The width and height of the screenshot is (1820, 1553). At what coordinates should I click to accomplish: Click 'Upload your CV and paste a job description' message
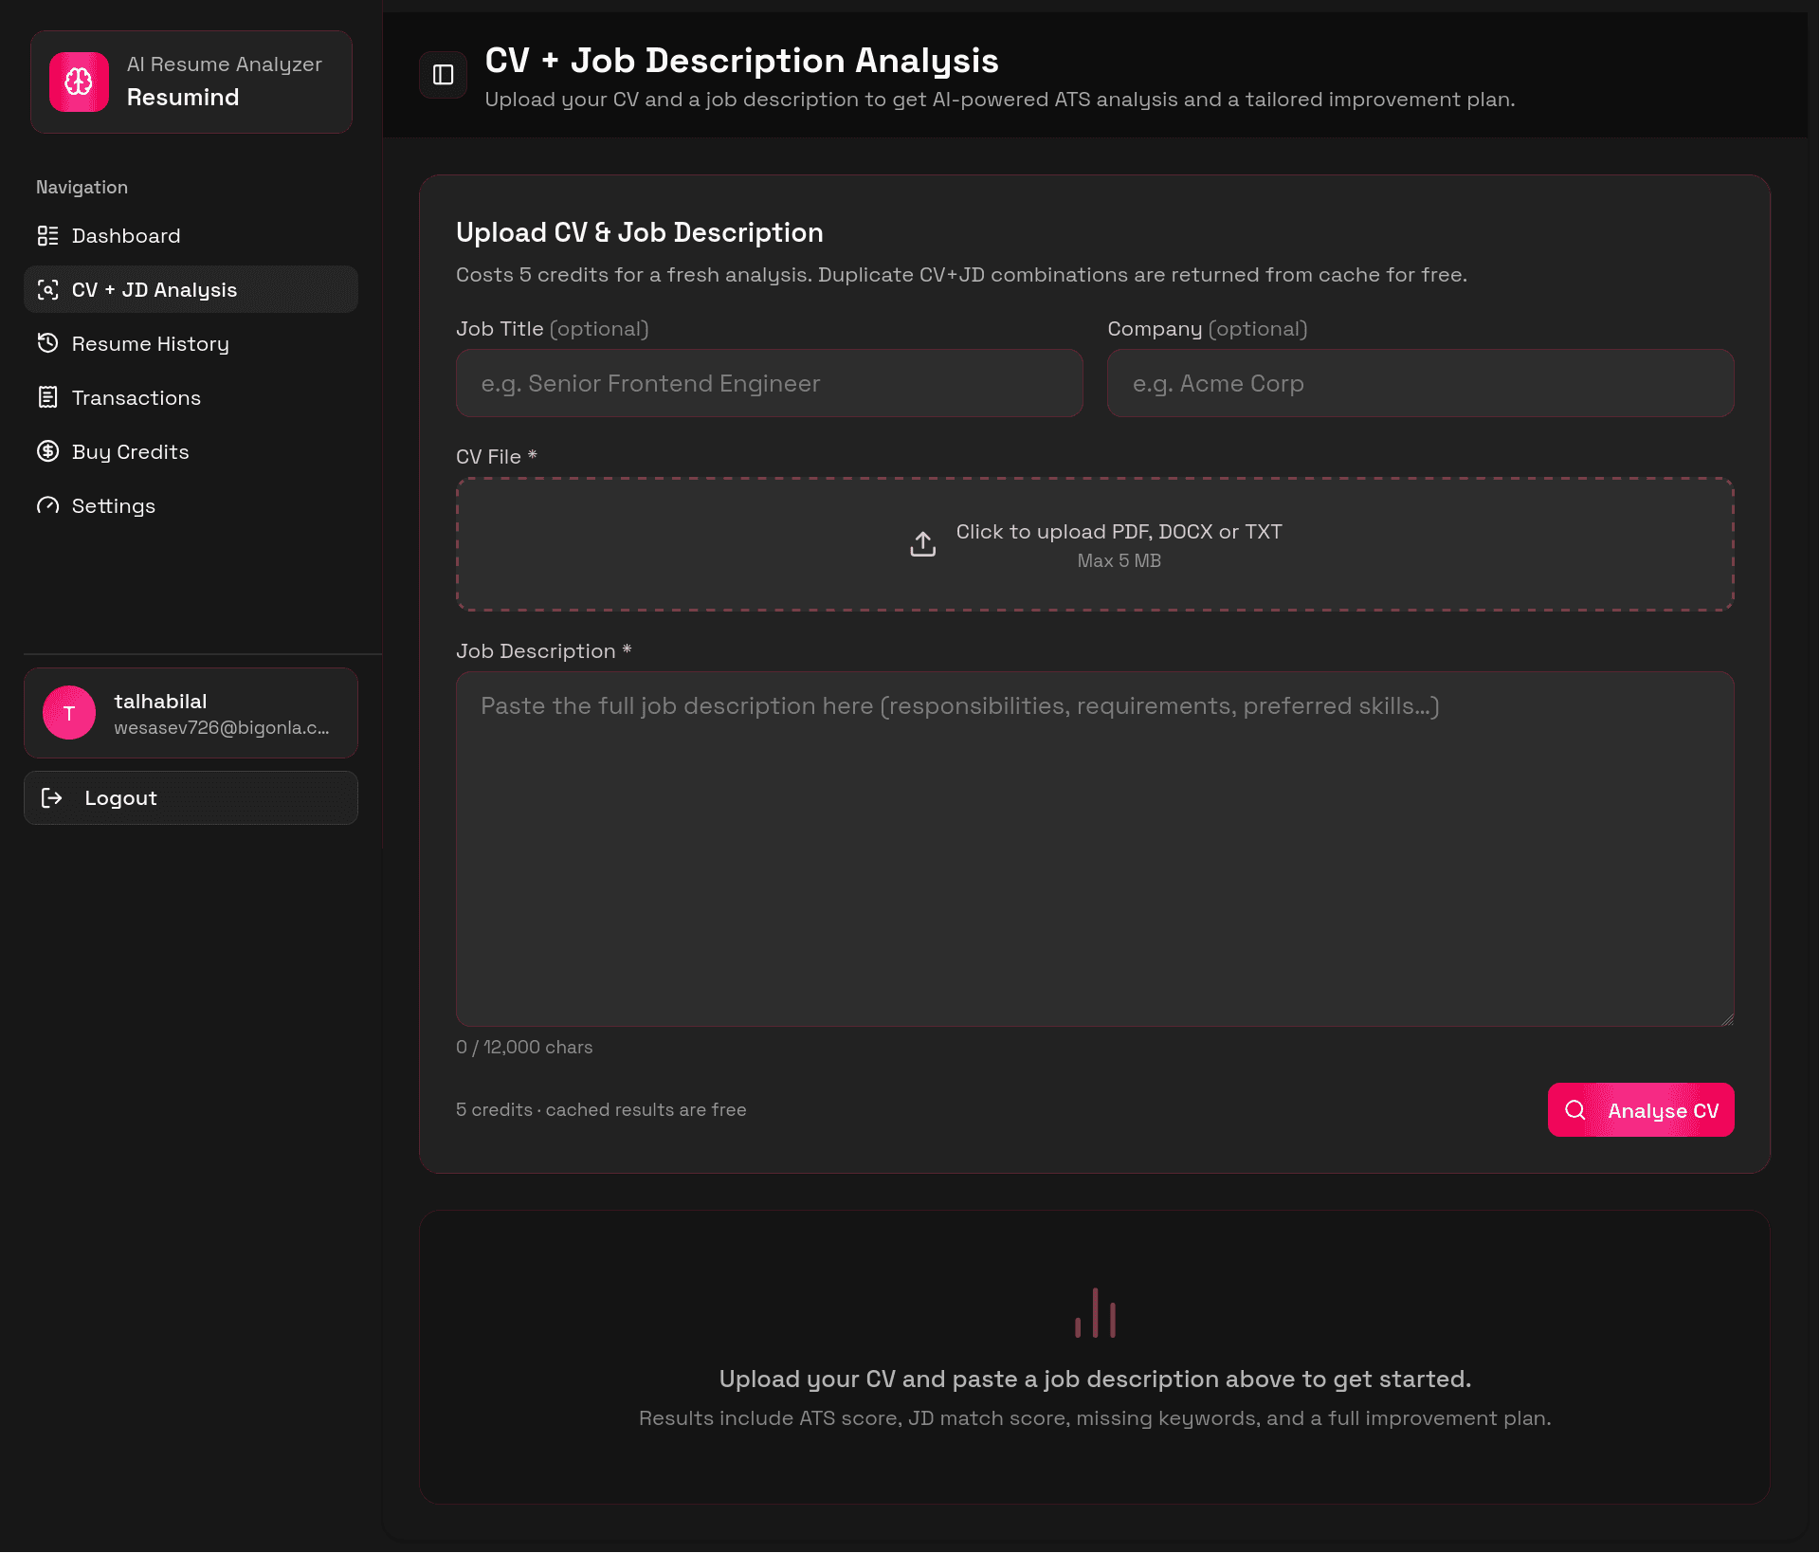[x=1095, y=1379]
